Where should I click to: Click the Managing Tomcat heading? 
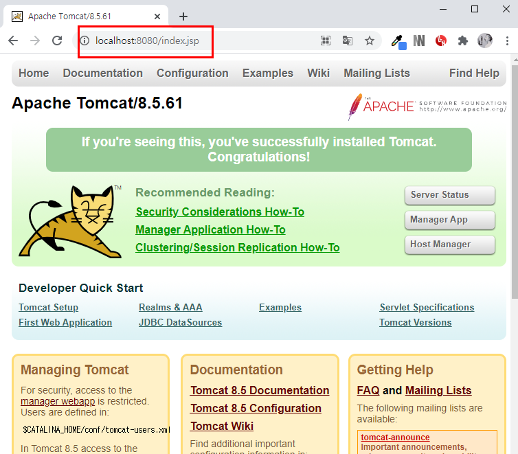pyautogui.click(x=75, y=370)
